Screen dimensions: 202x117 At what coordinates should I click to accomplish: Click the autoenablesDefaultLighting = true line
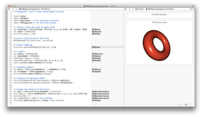pos(35,47)
